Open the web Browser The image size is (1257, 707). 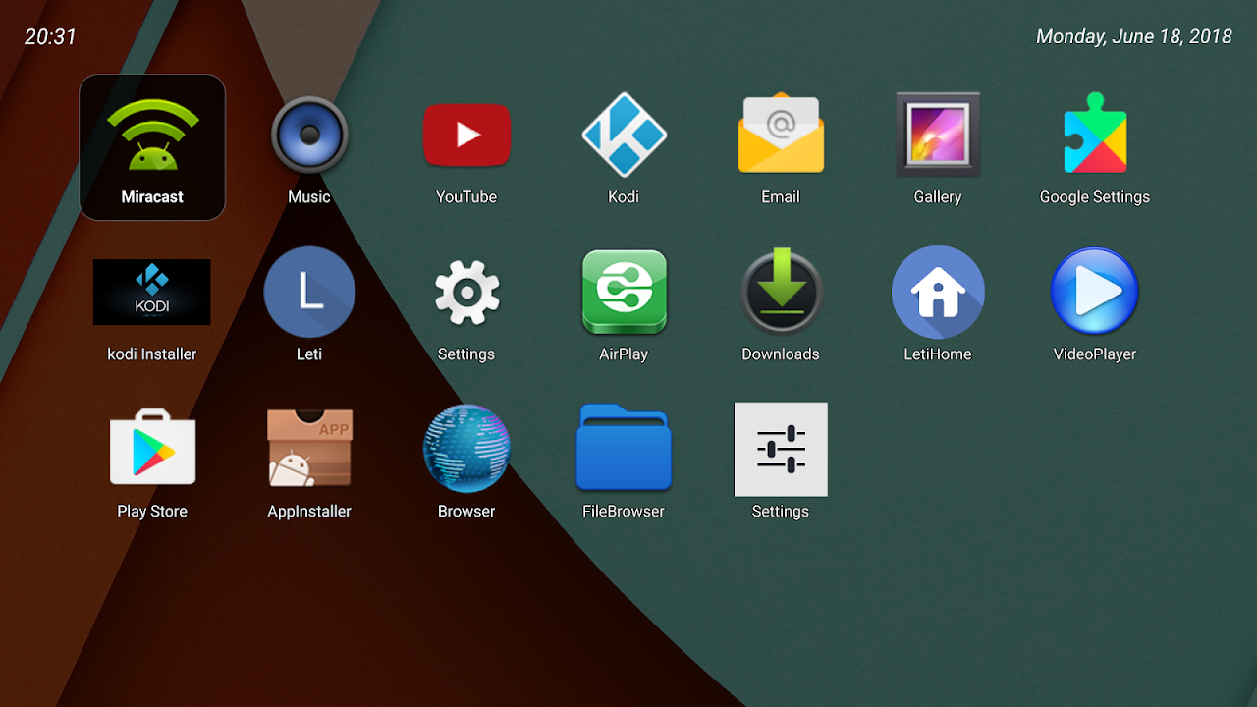466,449
